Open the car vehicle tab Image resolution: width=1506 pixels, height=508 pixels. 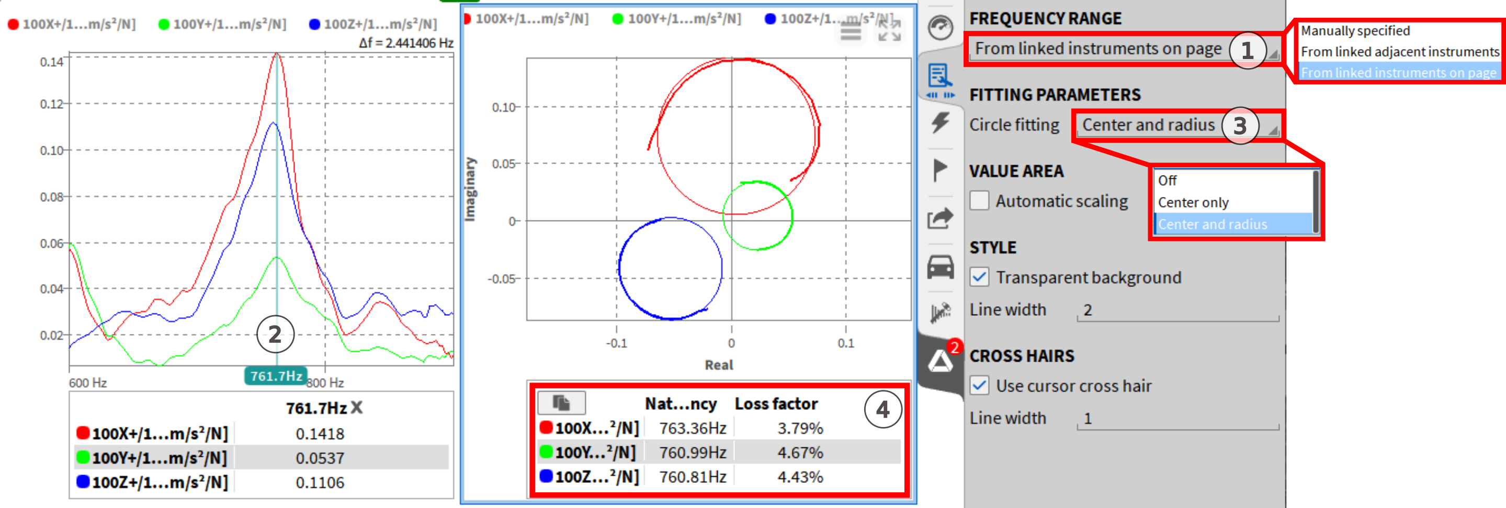tap(940, 267)
